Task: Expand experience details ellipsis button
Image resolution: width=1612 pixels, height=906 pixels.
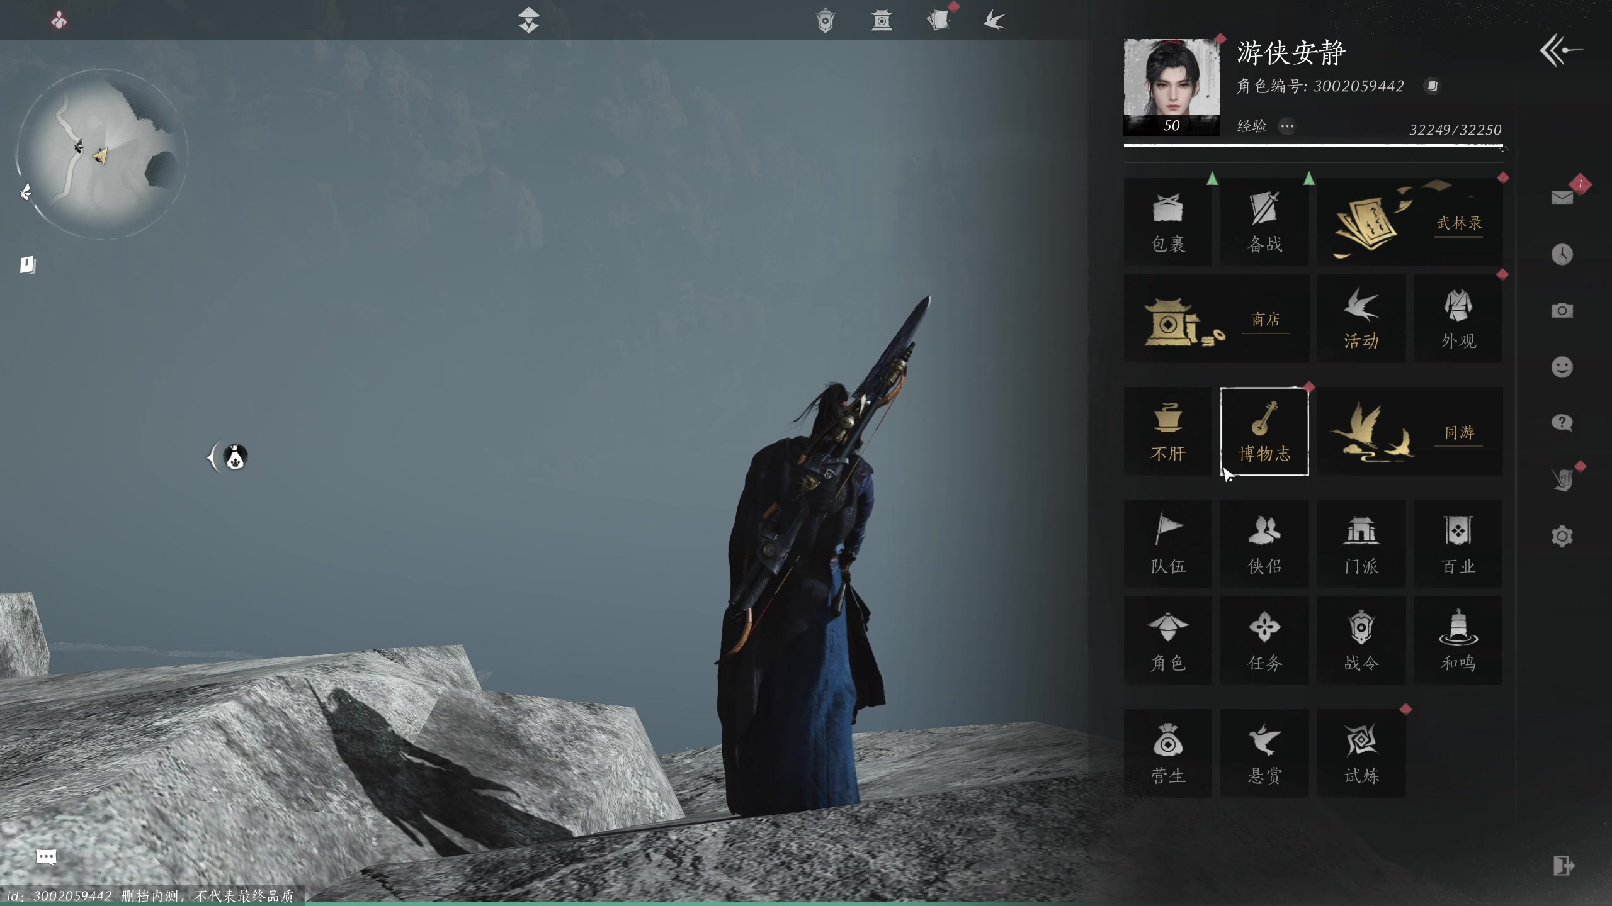Action: coord(1287,126)
